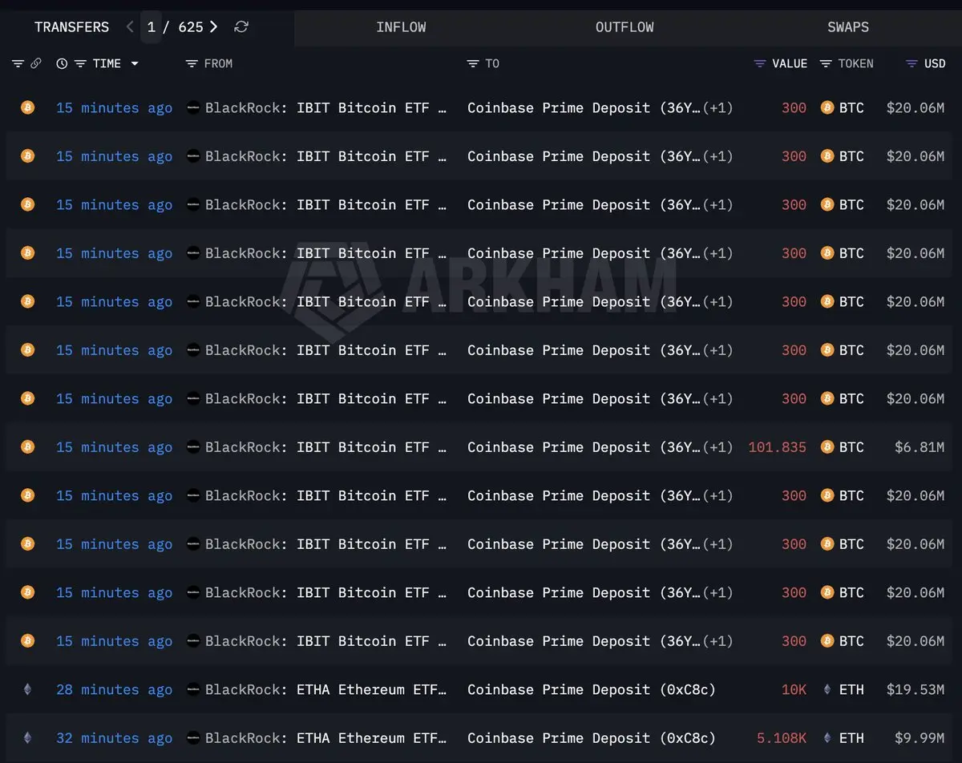Open the USD column filter

[911, 63]
